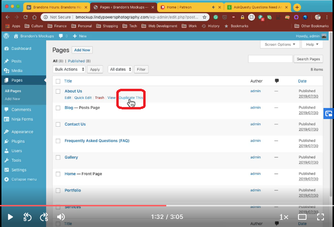The height and width of the screenshot is (227, 334).
Task: Open the WordPress logo menu
Action: 6,36
